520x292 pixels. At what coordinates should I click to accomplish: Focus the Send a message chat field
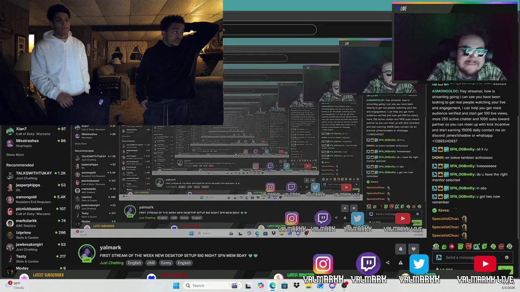[472, 258]
